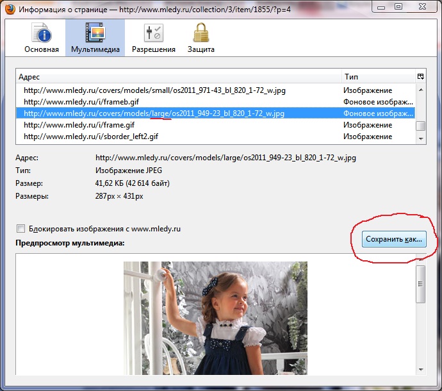Select the frame.gif row

point(215,125)
